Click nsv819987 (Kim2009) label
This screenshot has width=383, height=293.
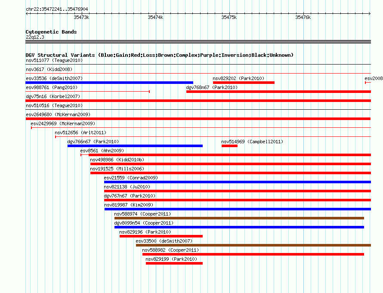[129, 205]
